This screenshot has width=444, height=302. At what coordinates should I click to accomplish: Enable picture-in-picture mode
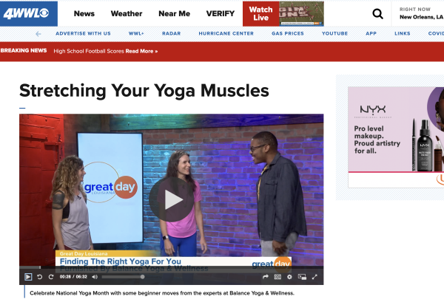pos(302,277)
